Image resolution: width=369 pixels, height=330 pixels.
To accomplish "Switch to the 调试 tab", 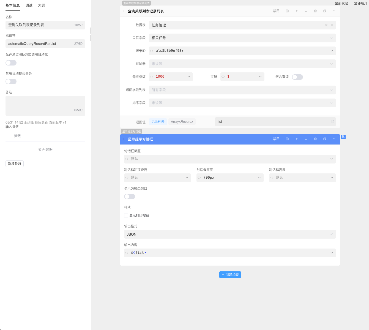I will tap(29, 6).
